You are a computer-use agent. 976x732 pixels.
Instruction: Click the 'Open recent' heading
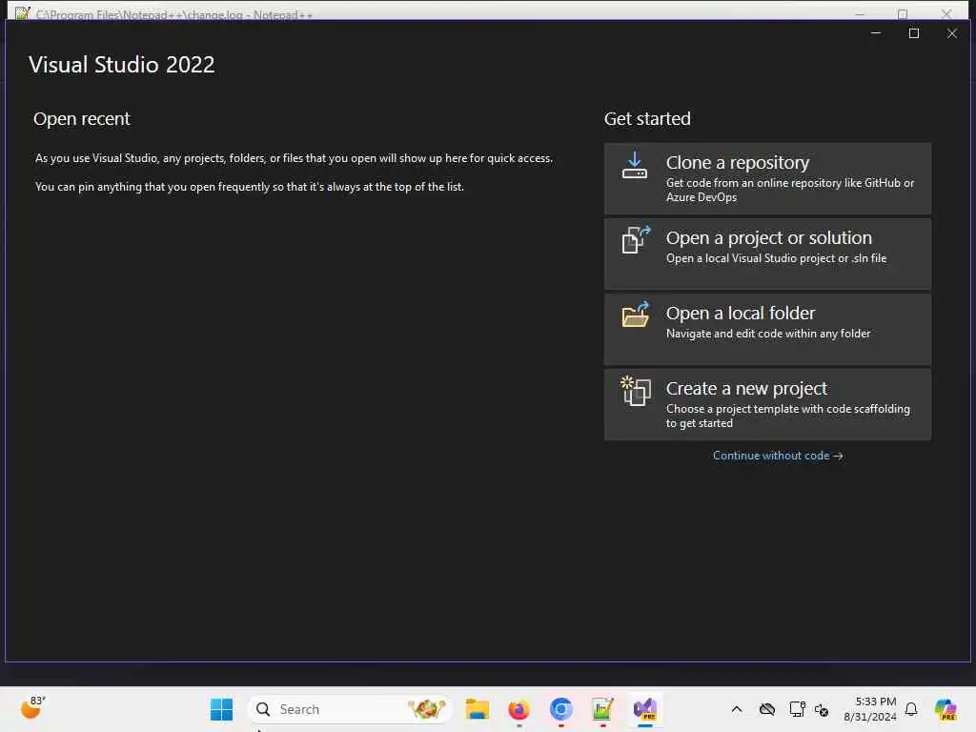coord(82,119)
